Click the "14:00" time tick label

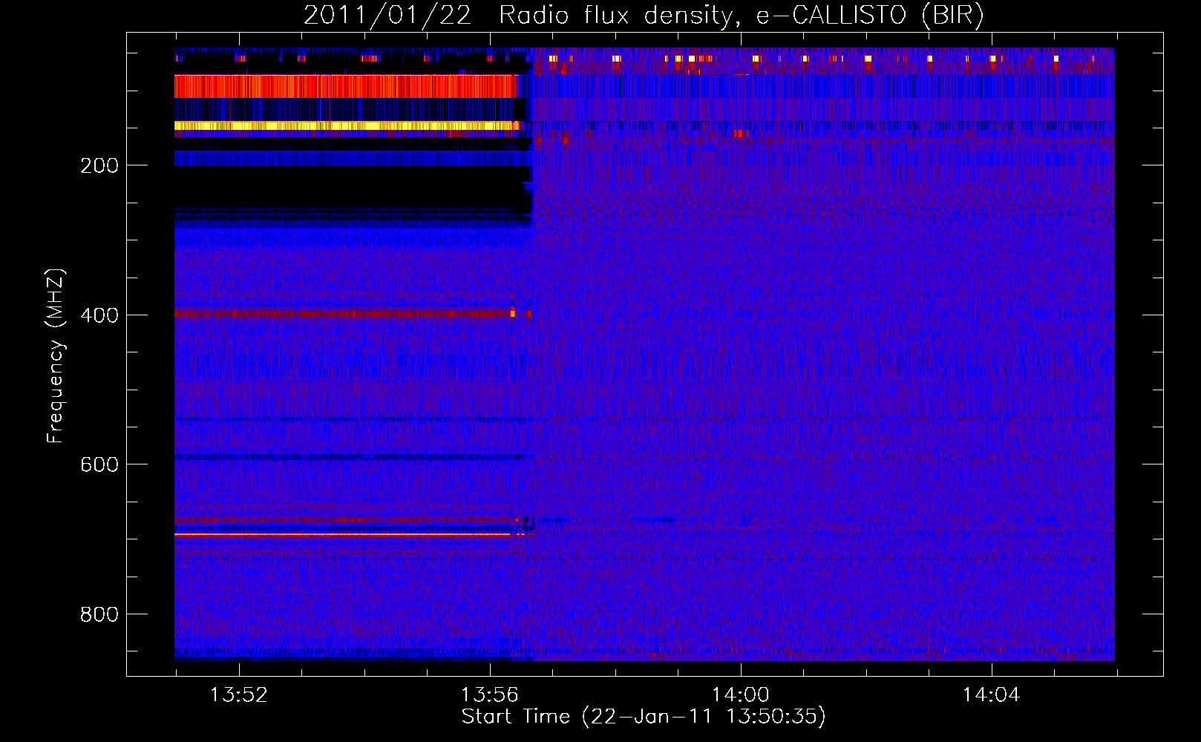pos(741,695)
